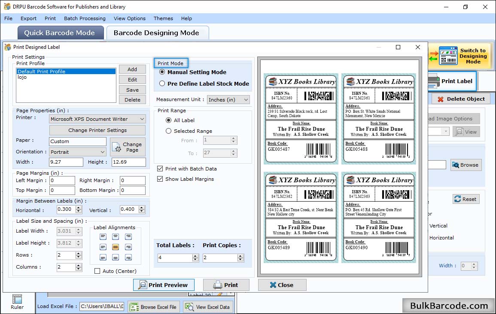Click the Close button at dialog bottom
This screenshot has height=314, width=496.
[282, 285]
